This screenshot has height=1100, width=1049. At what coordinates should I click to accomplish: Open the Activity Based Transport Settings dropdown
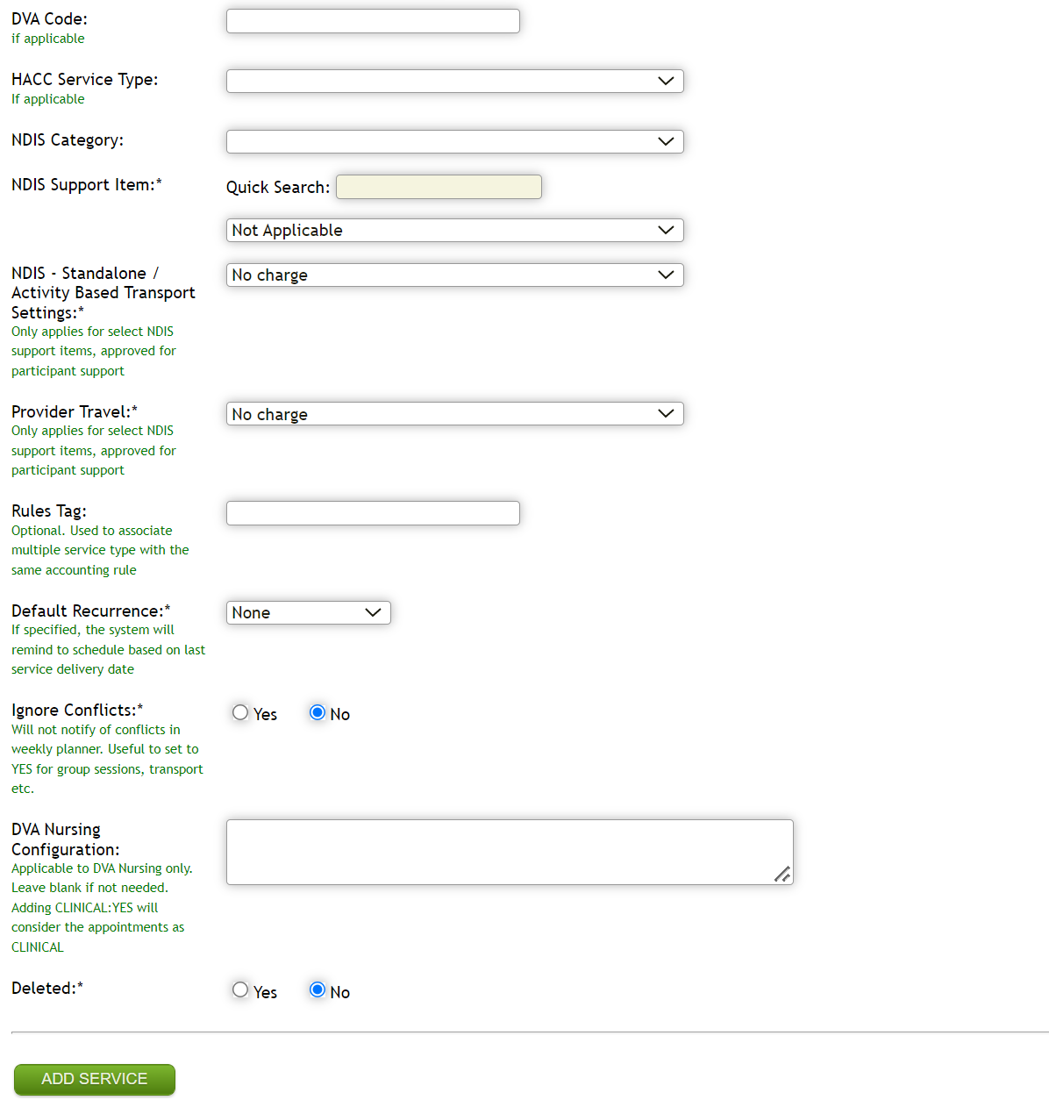454,275
